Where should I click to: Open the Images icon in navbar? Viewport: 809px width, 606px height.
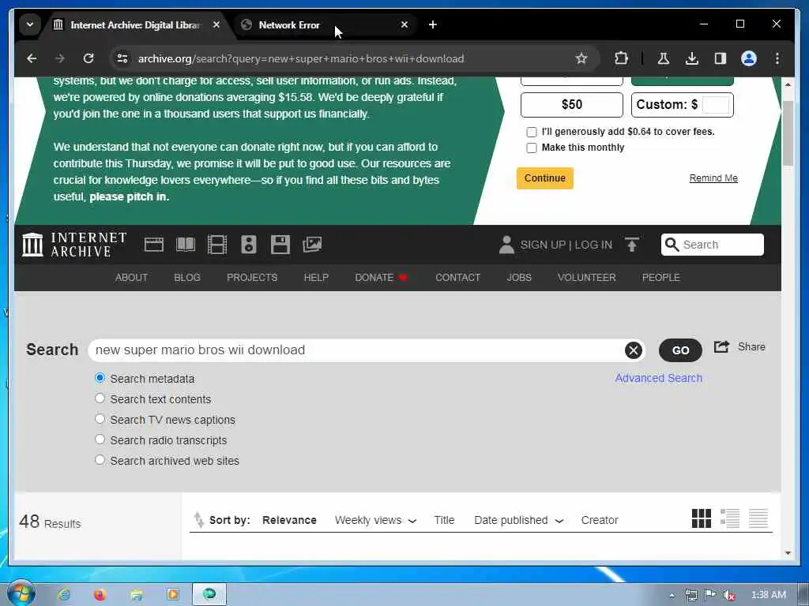click(x=312, y=245)
